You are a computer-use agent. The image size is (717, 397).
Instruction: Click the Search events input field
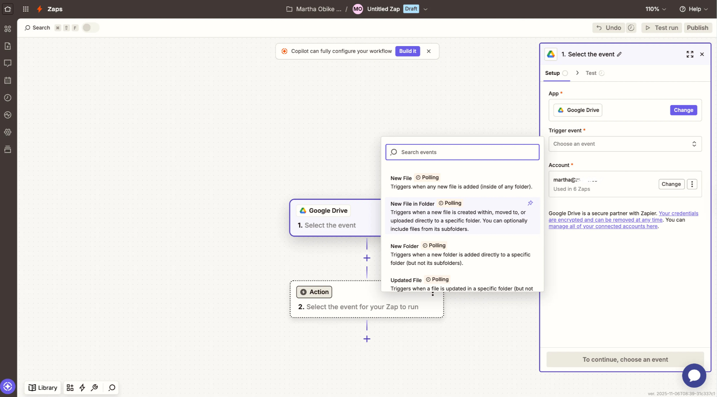point(462,152)
